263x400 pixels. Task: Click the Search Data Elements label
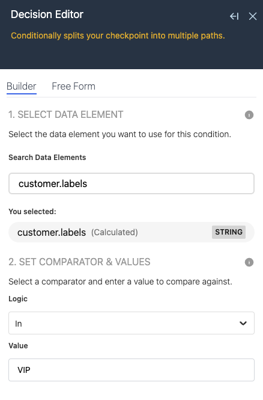pyautogui.click(x=47, y=158)
